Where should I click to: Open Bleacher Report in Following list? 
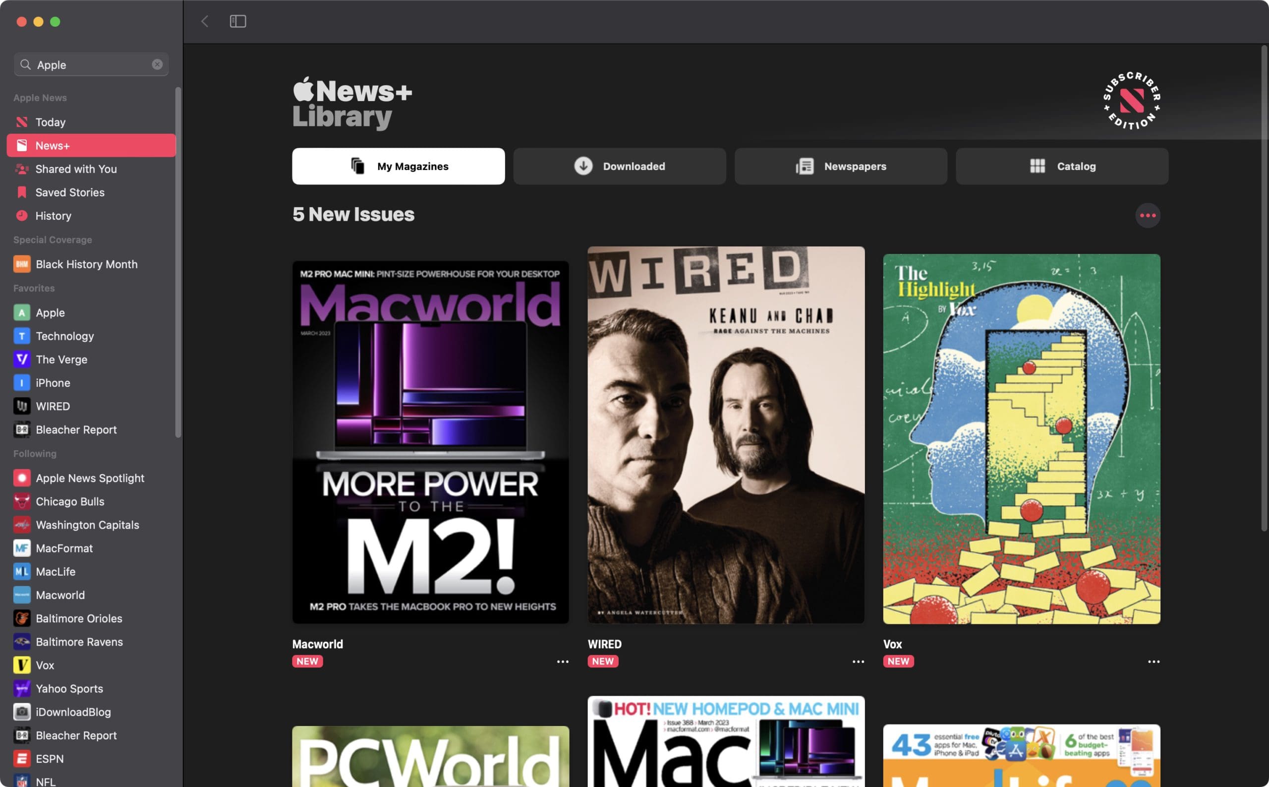click(x=91, y=735)
